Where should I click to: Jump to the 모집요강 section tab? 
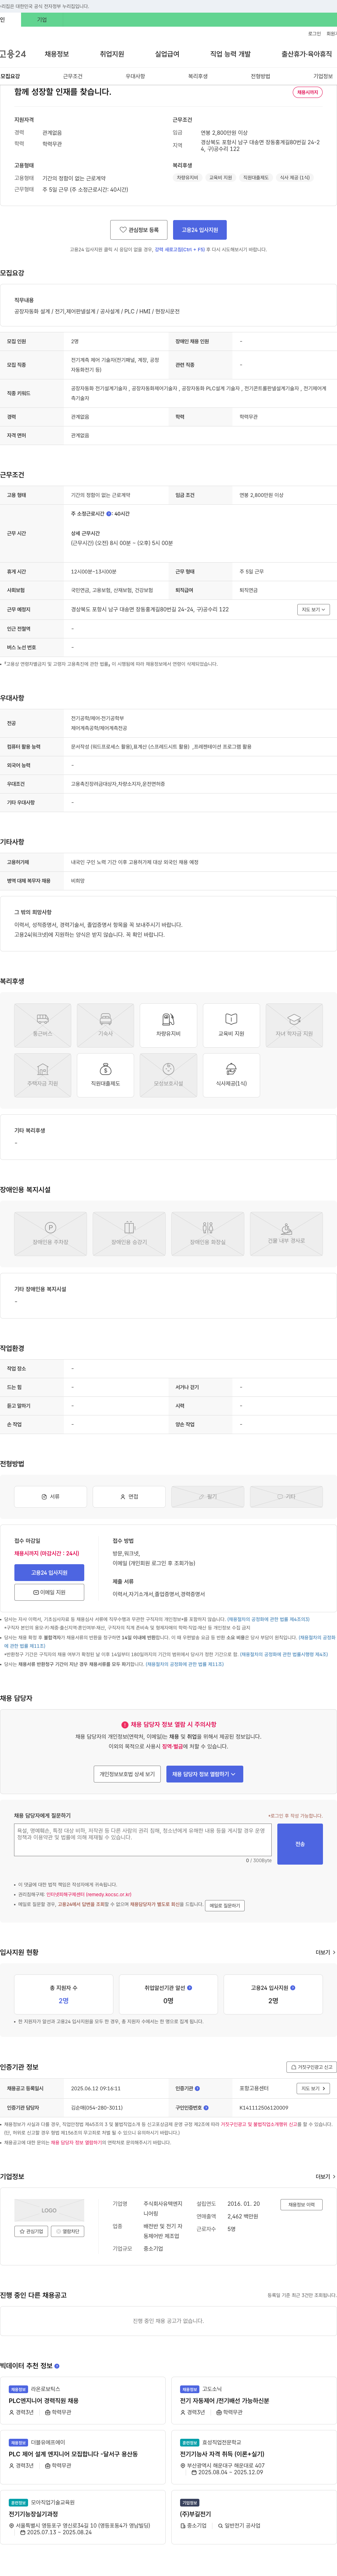(10, 76)
